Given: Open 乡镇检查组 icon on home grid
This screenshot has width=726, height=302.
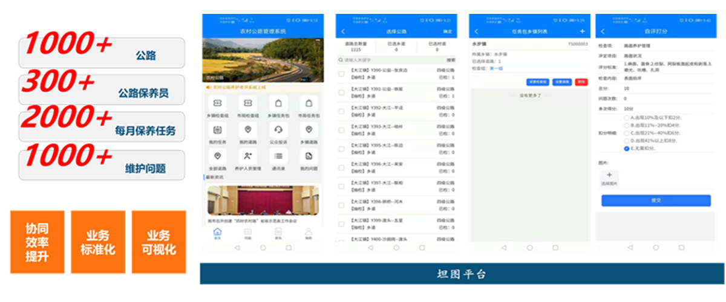Looking at the screenshot, I should 217,103.
